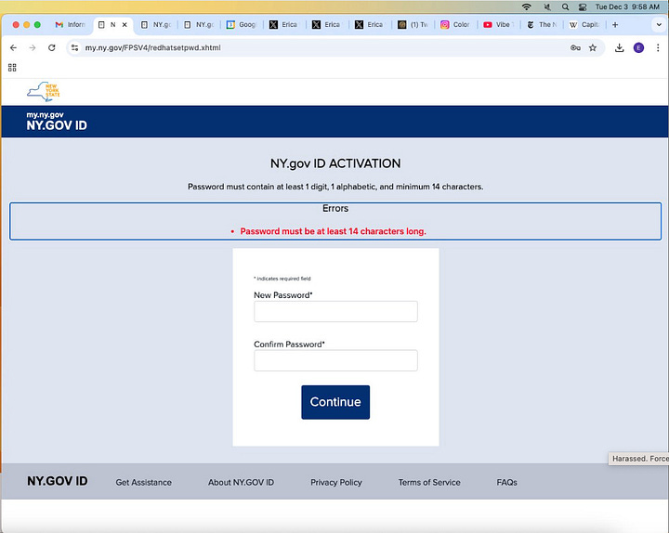This screenshot has height=533, width=669.
Task: Open Control Center in the menu bar
Action: (583, 6)
